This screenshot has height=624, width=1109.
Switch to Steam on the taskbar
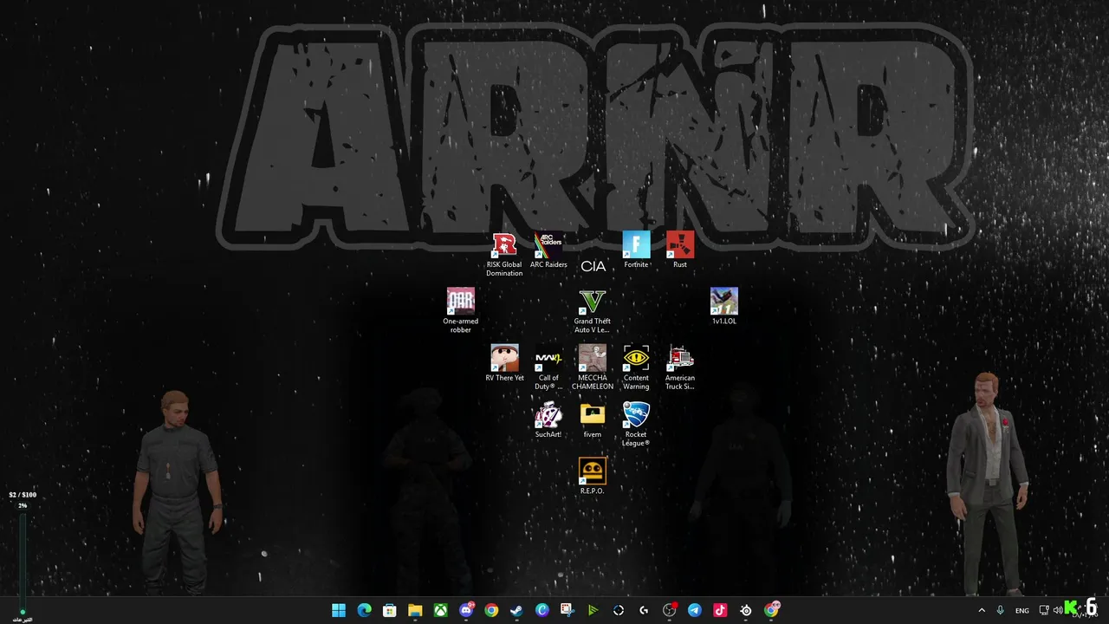[517, 610]
